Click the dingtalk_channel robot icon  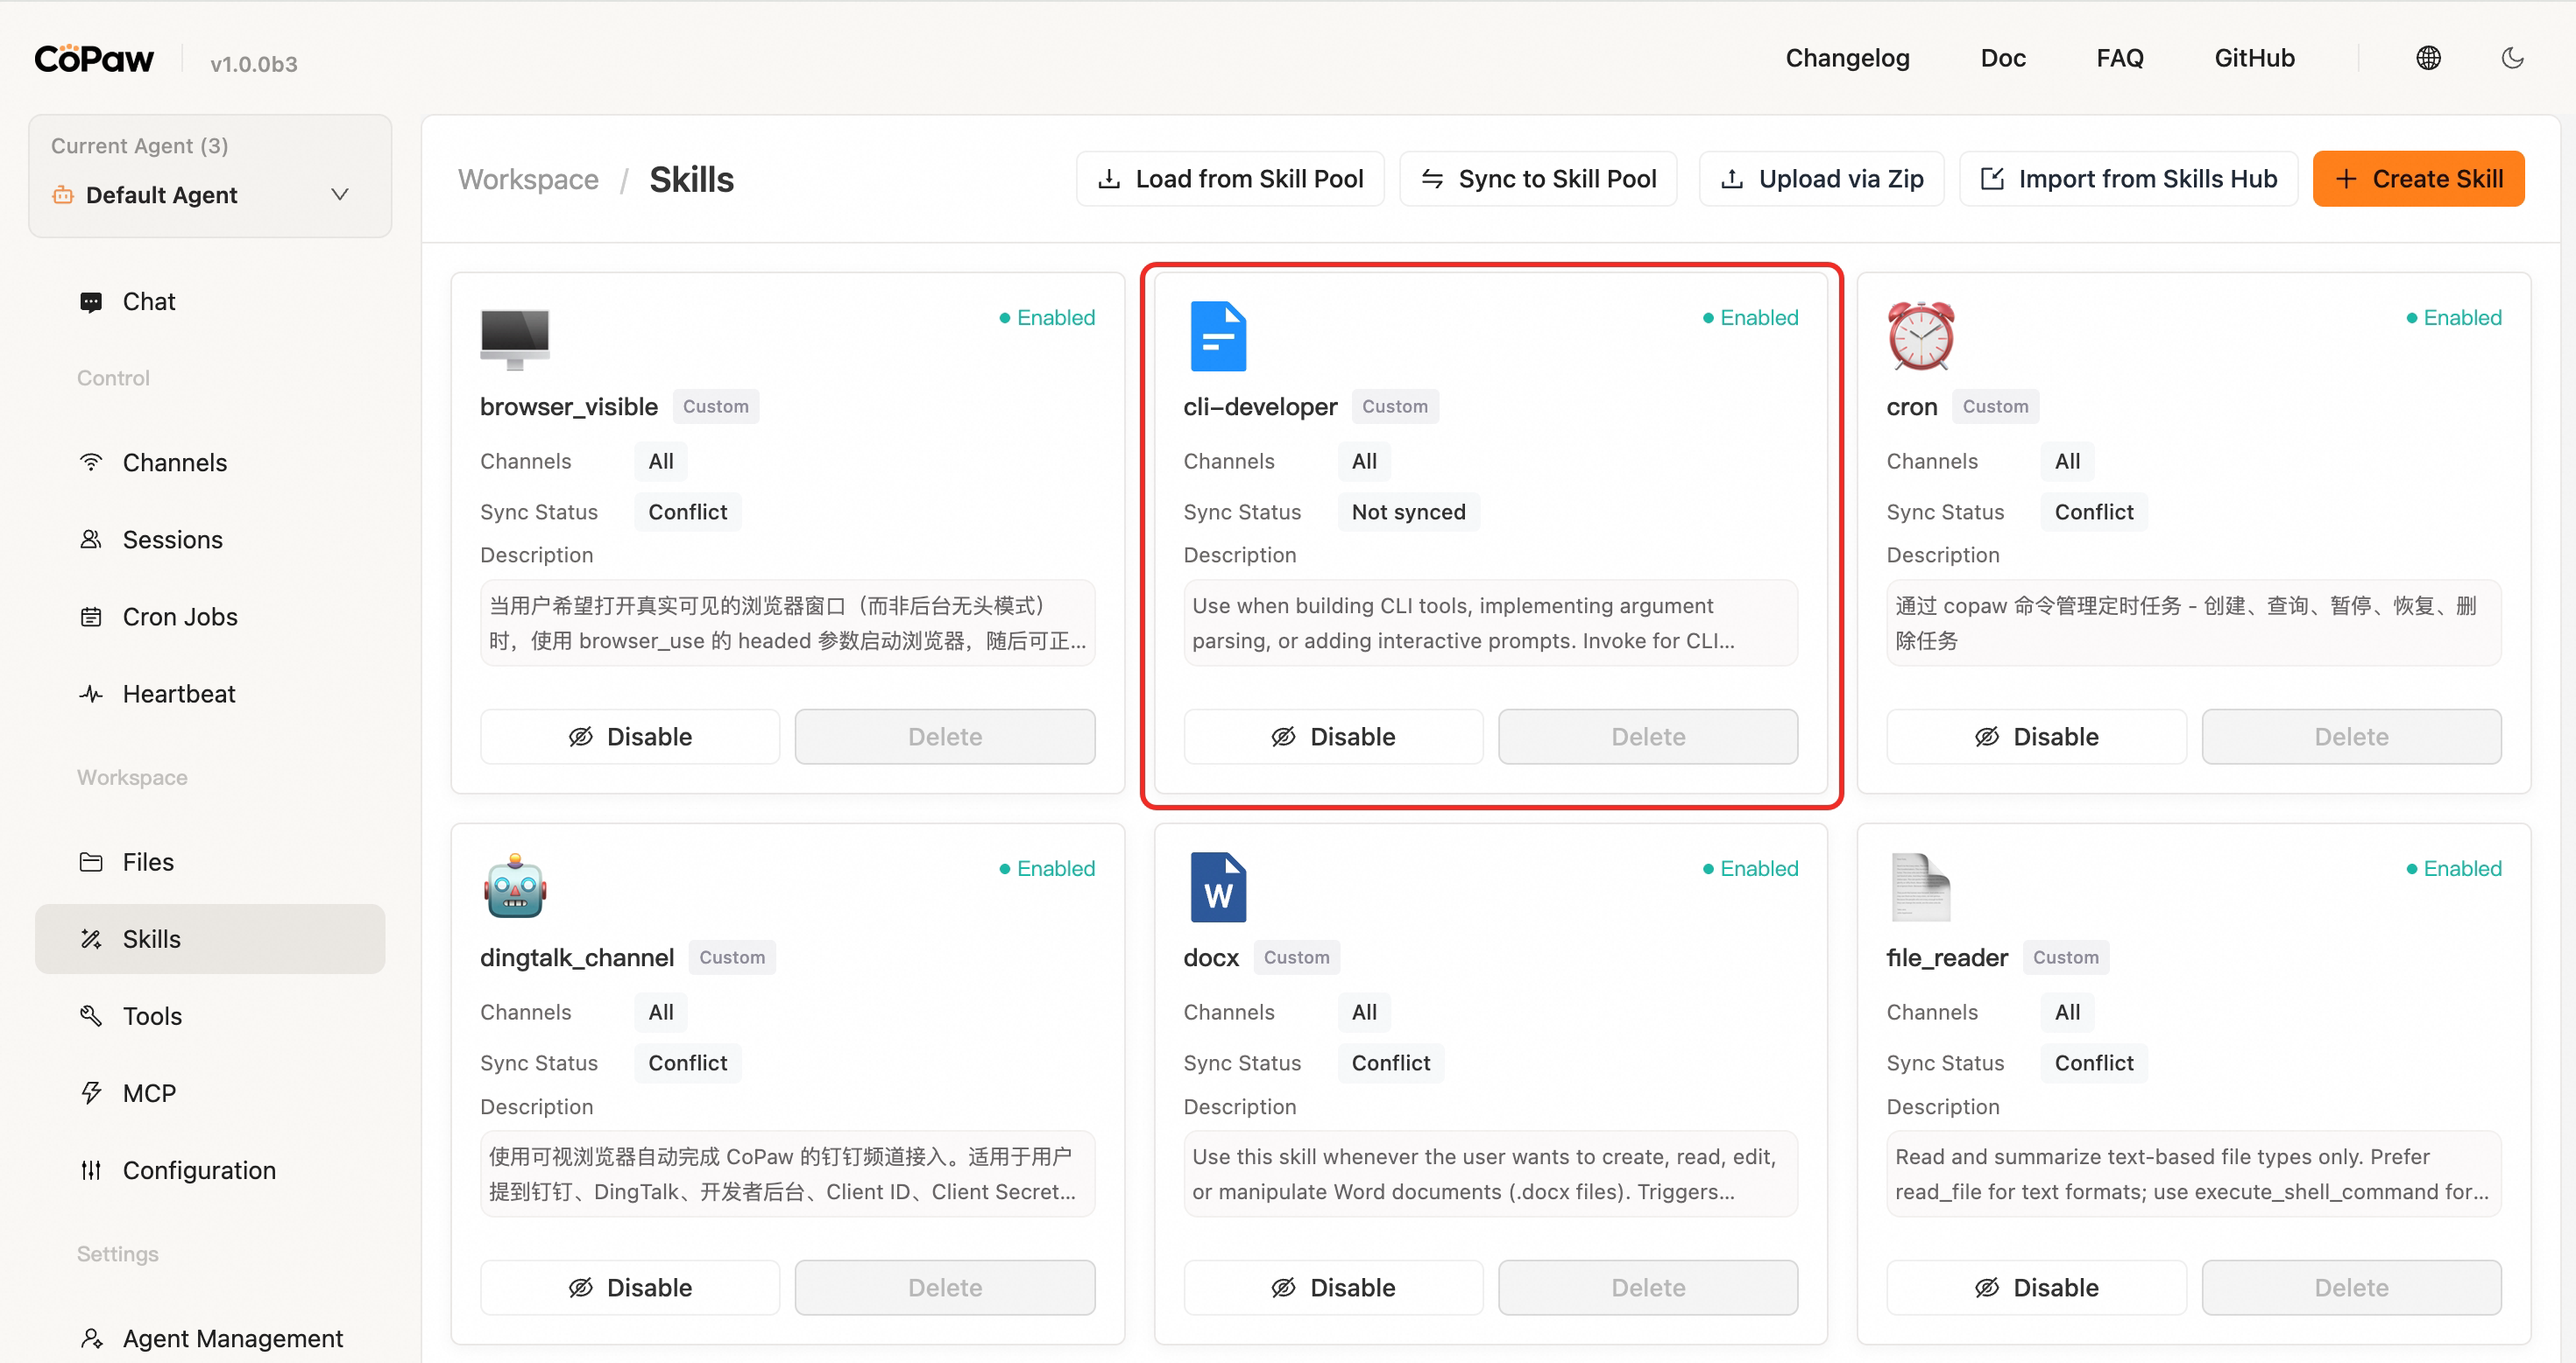515,886
